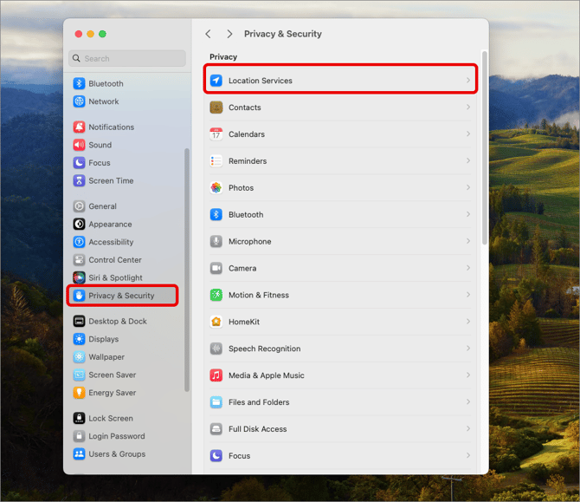Image resolution: width=580 pixels, height=502 pixels.
Task: Click the Screen Saver icon
Action: pos(79,375)
